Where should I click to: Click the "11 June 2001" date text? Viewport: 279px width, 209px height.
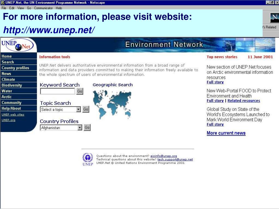coord(260,57)
